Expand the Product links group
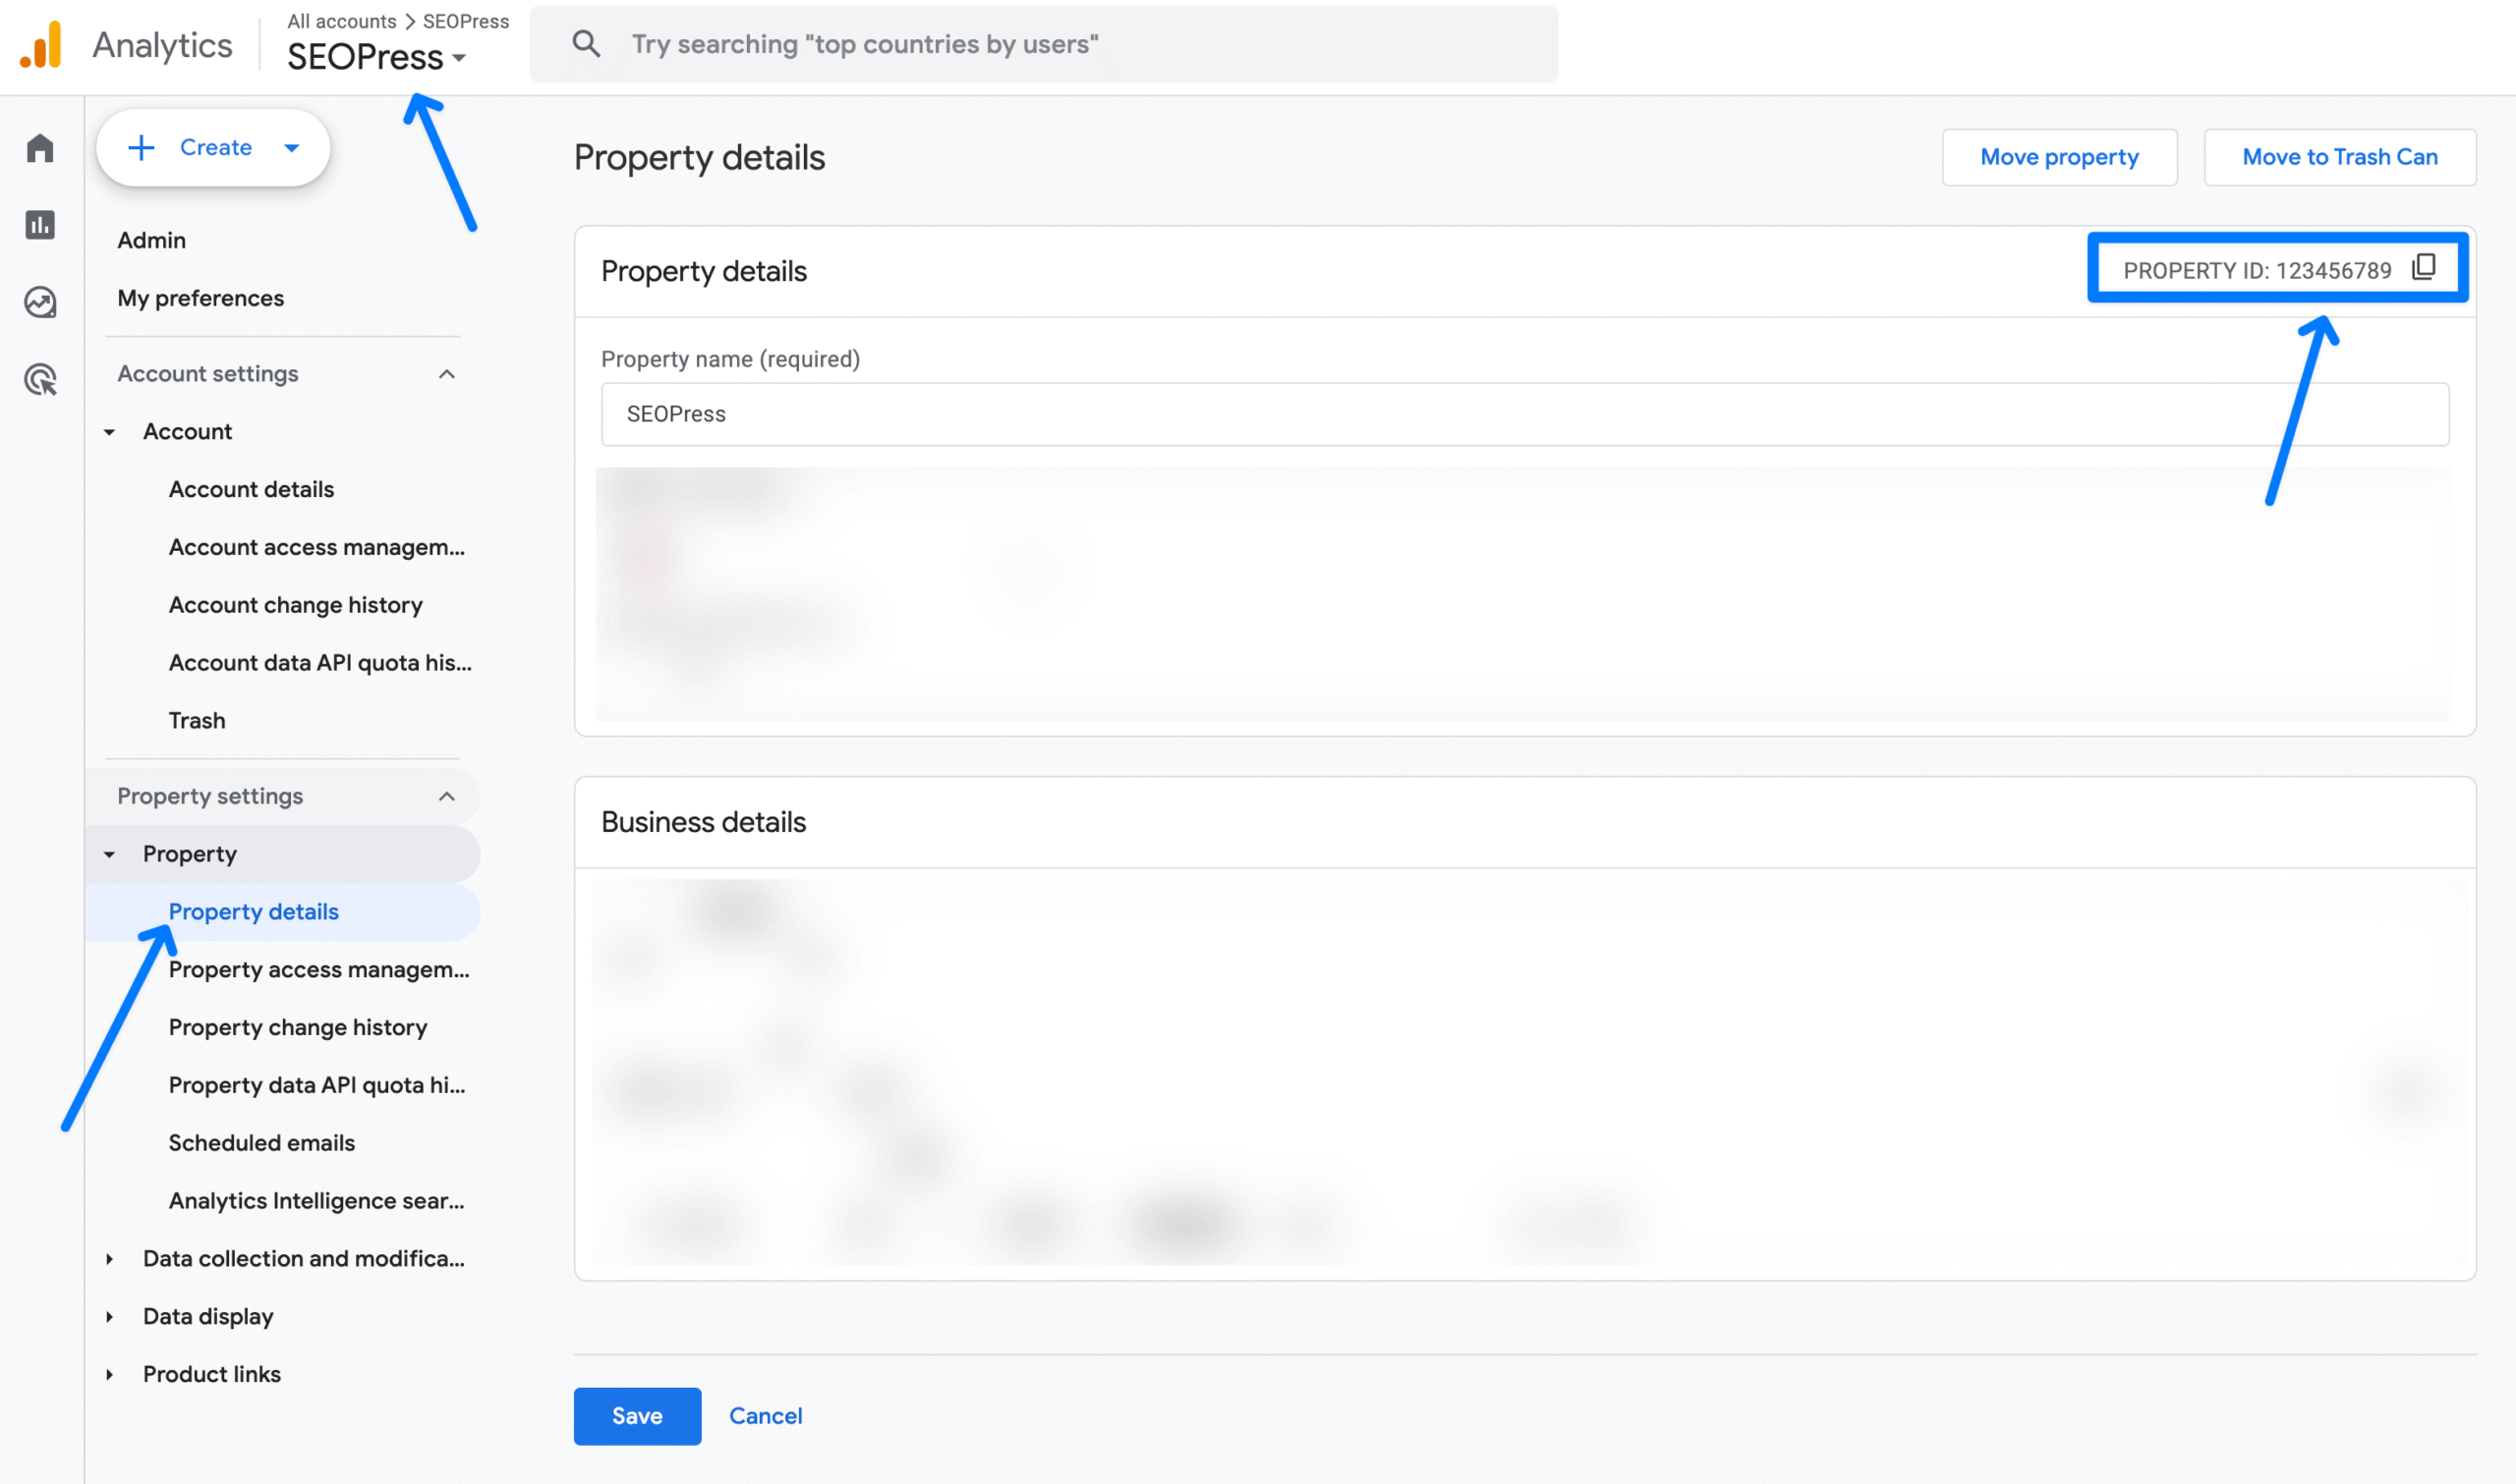 110,1375
